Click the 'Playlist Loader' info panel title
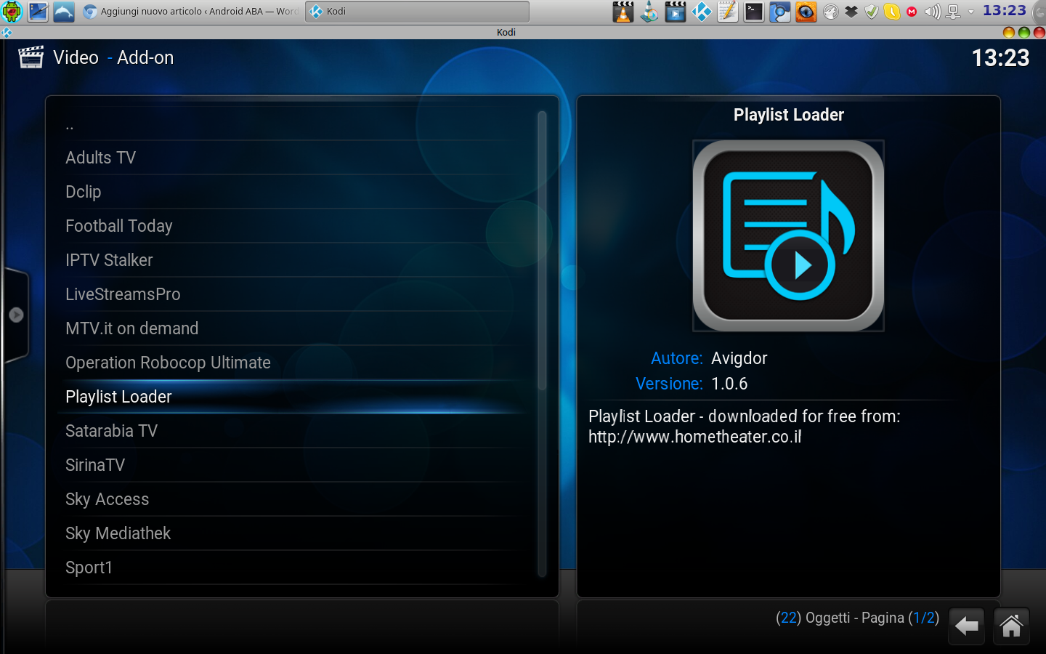Screen dimensions: 1046x654 (789, 115)
